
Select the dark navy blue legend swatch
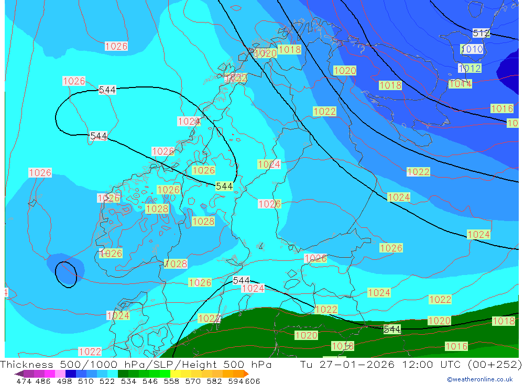pyautogui.click(x=71, y=374)
